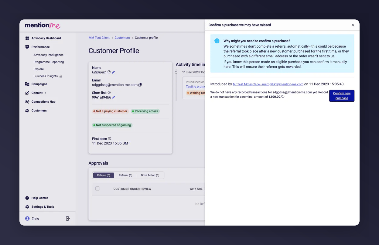Click the Waiting for status badge in timeline
Image resolution: width=379 pixels, height=245 pixels.
coord(196,93)
